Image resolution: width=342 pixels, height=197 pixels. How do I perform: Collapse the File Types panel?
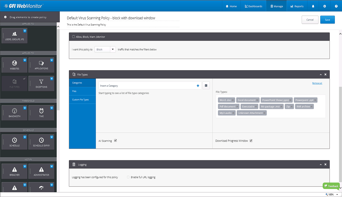321,75
